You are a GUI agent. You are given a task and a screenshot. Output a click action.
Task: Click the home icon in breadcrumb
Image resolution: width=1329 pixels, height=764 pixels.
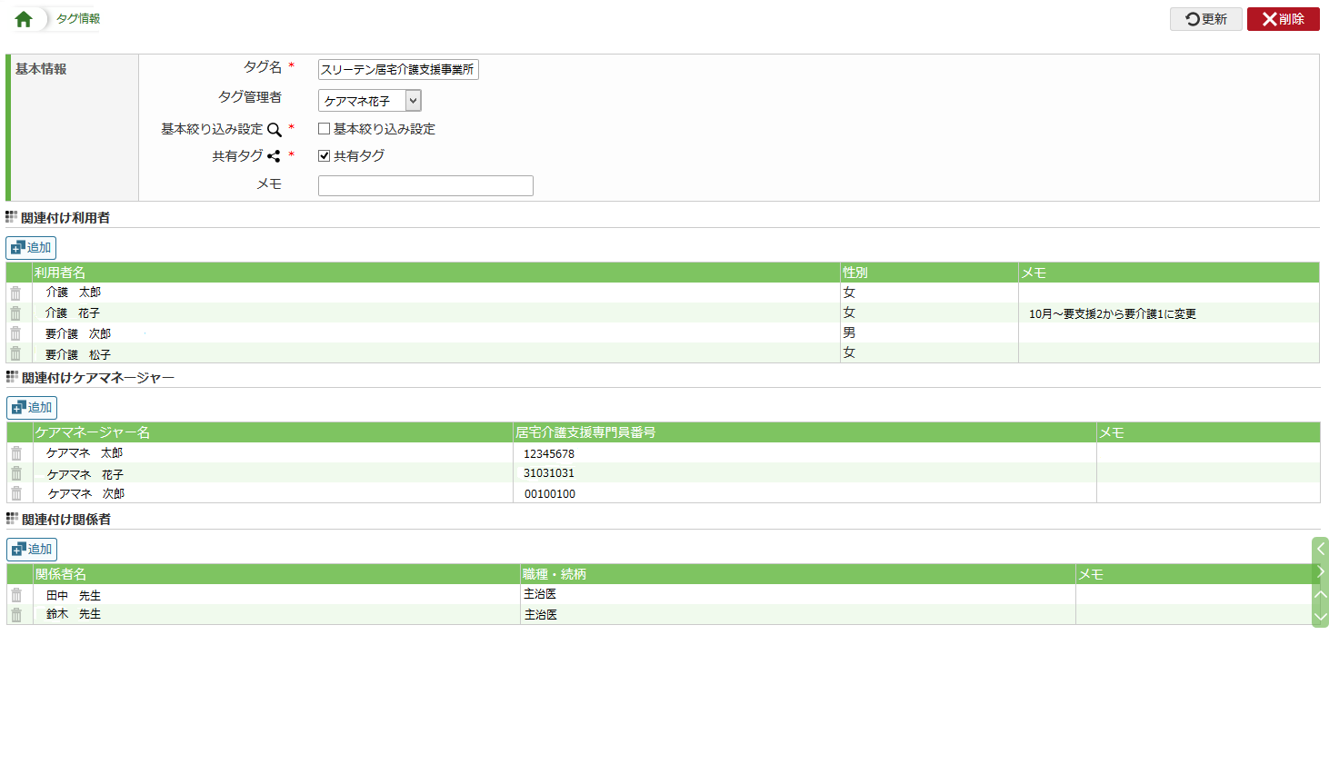[24, 19]
